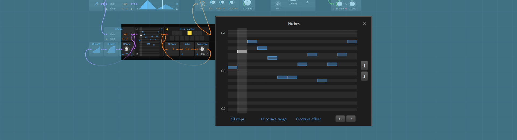Click the speaker icon beside 0.00 %
The width and height of the screenshot is (517, 140).
click(x=346, y=9)
